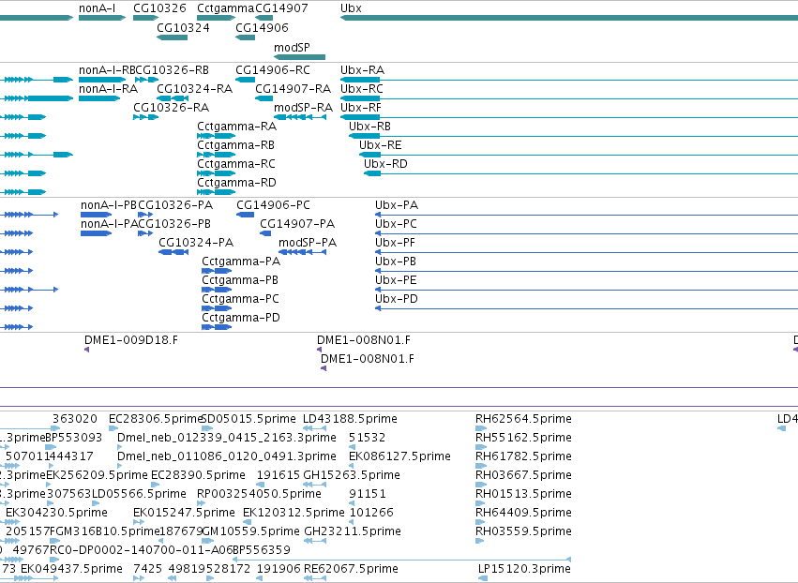Image resolution: width=798 pixels, height=583 pixels.
Task: Select the modSP-RA transcript label
Action: (303, 108)
